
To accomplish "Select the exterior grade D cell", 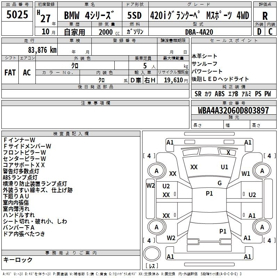I will pos(259,32).
